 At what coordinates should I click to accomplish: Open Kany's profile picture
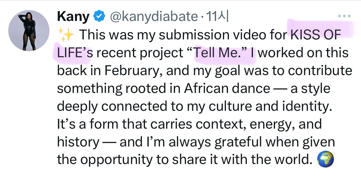pyautogui.click(x=29, y=30)
